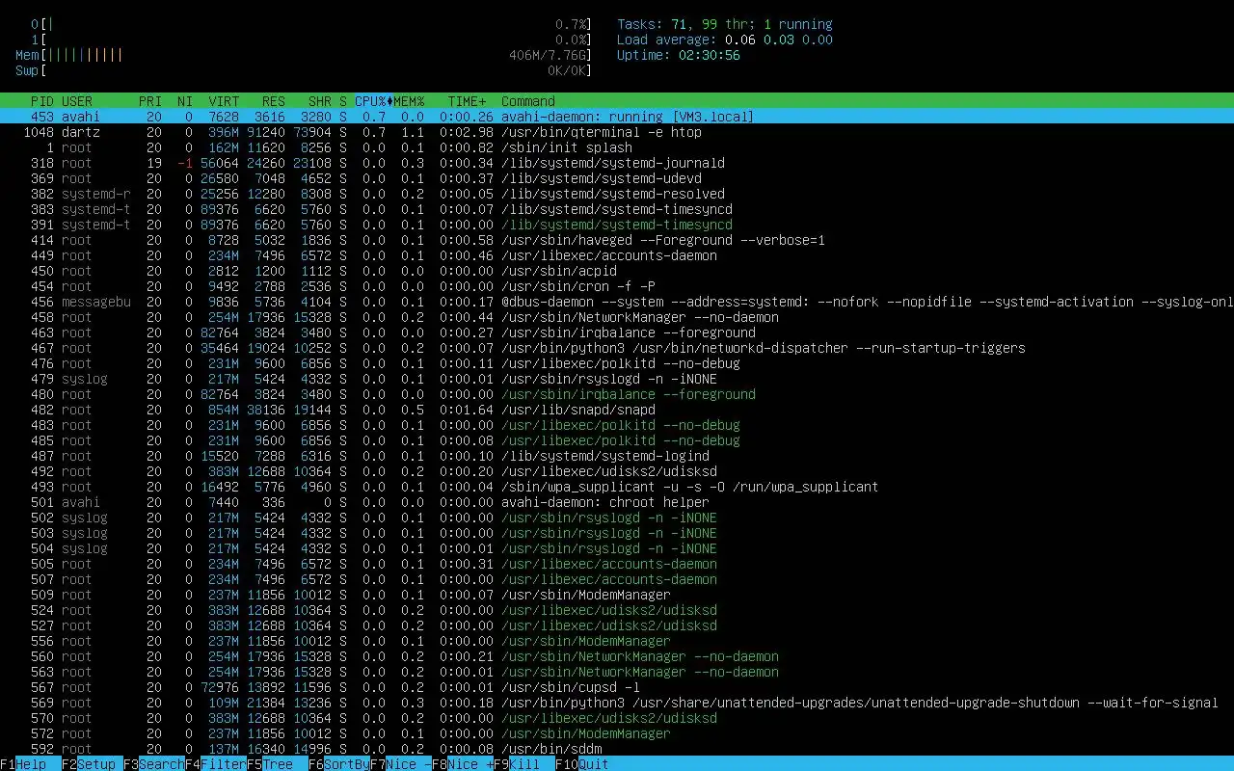Select the systemd-journald process row
This screenshot has width=1234, height=771.
tap(617, 163)
